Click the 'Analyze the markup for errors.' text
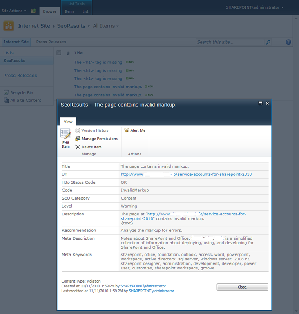 (x=151, y=230)
